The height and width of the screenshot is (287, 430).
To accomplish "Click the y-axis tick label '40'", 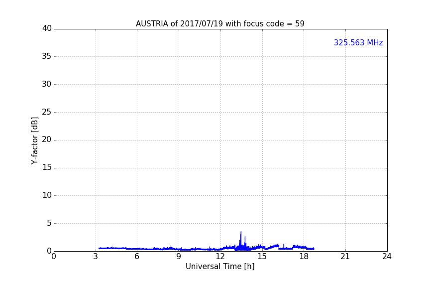I will pyautogui.click(x=47, y=28).
